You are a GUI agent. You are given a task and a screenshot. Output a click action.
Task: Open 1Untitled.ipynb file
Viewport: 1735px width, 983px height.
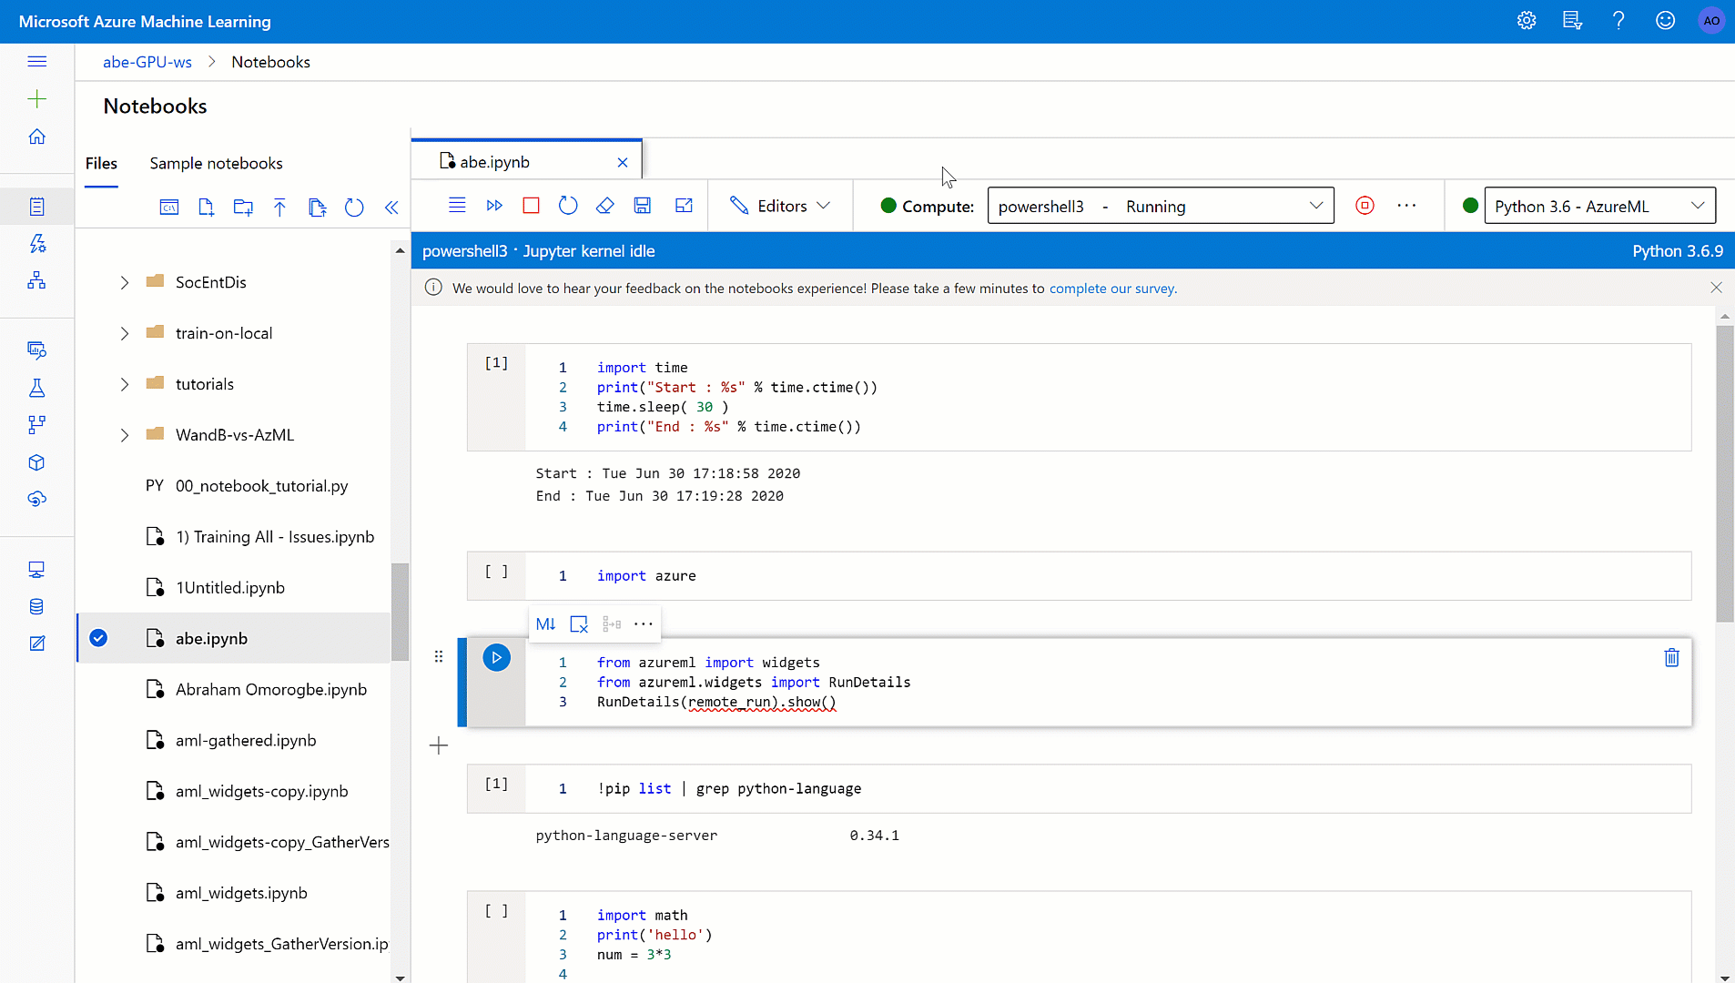pyautogui.click(x=230, y=588)
